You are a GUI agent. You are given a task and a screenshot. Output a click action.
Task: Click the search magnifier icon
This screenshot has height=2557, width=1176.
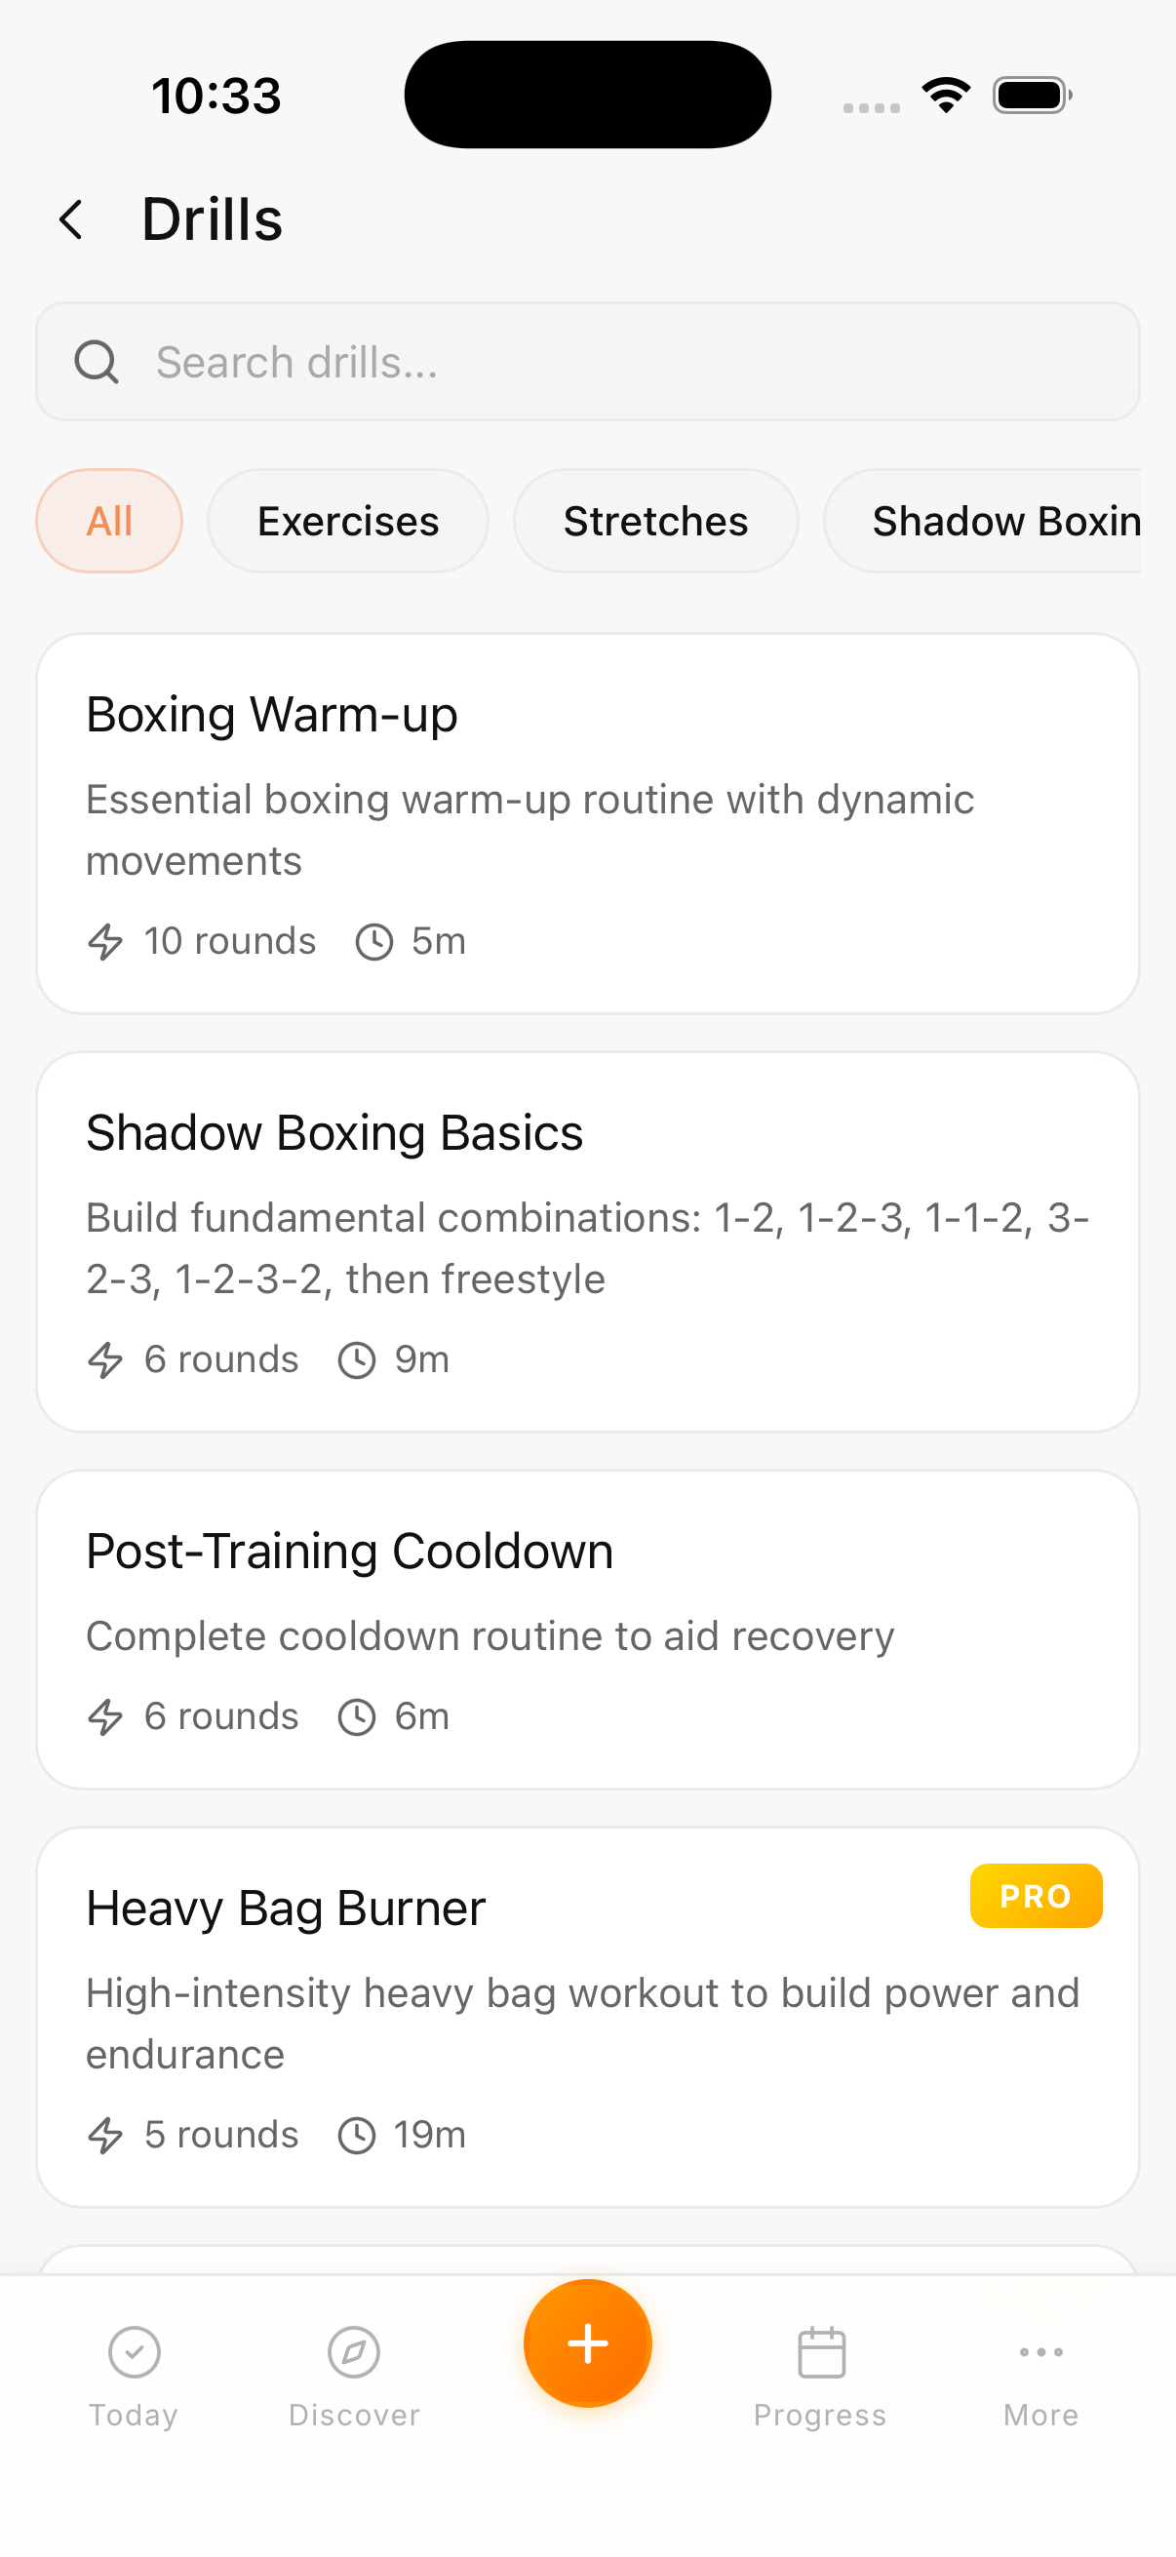(x=97, y=363)
